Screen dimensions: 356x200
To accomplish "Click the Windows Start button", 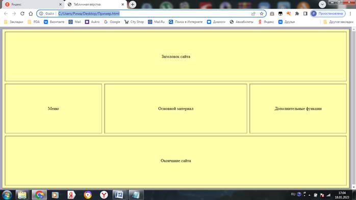I will coord(7,195).
